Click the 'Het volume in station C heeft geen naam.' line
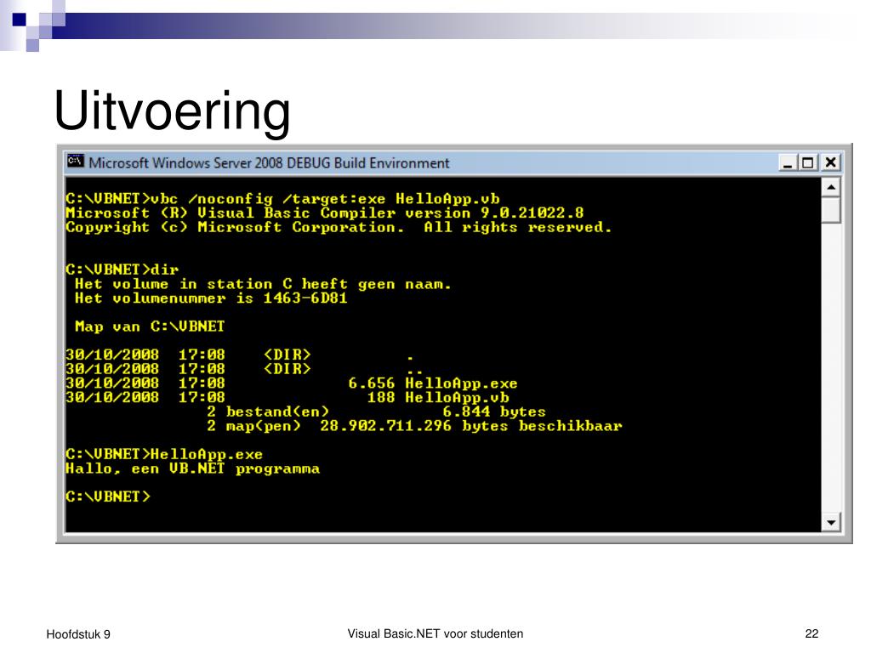 [263, 284]
